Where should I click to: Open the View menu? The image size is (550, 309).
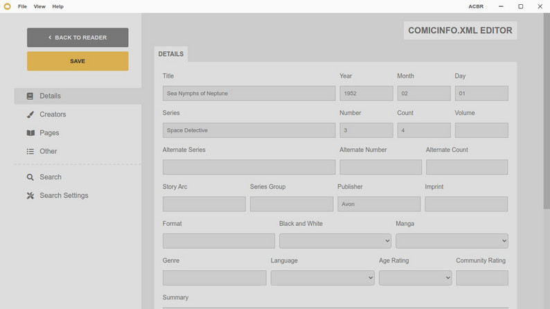(x=39, y=6)
